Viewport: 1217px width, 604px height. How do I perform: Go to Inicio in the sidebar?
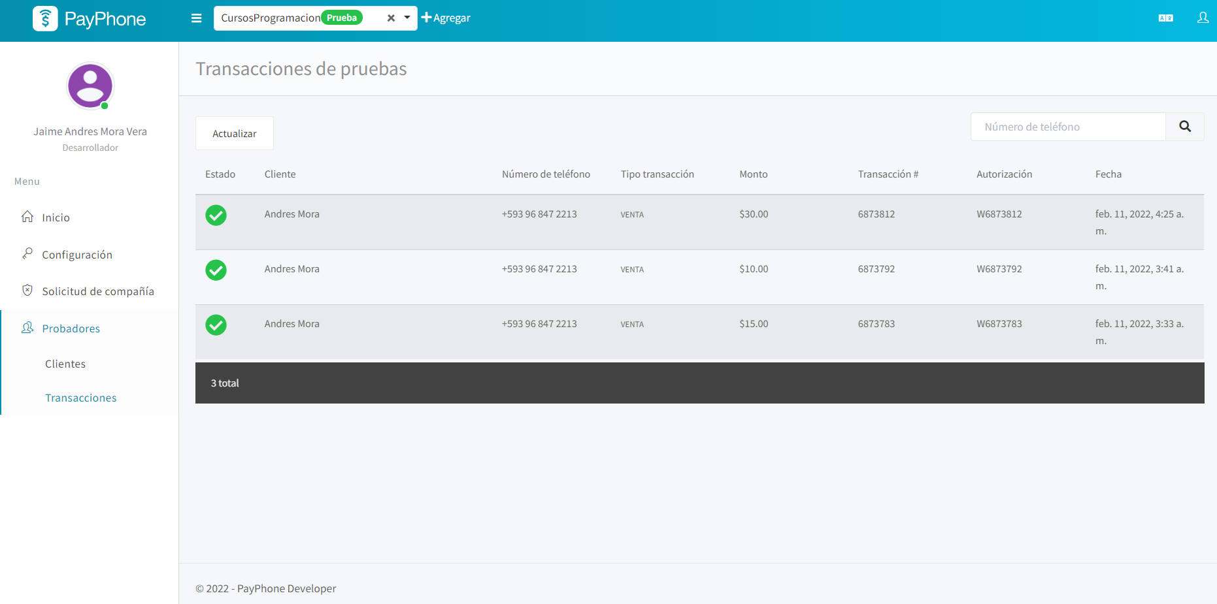(56, 217)
